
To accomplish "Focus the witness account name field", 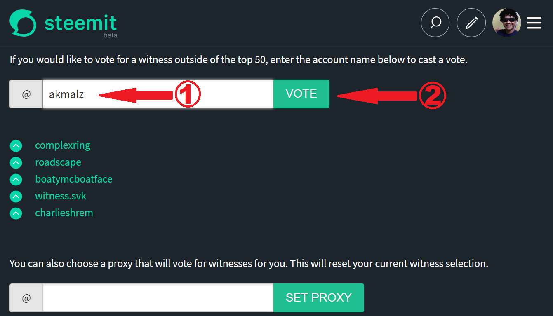I will (x=158, y=94).
